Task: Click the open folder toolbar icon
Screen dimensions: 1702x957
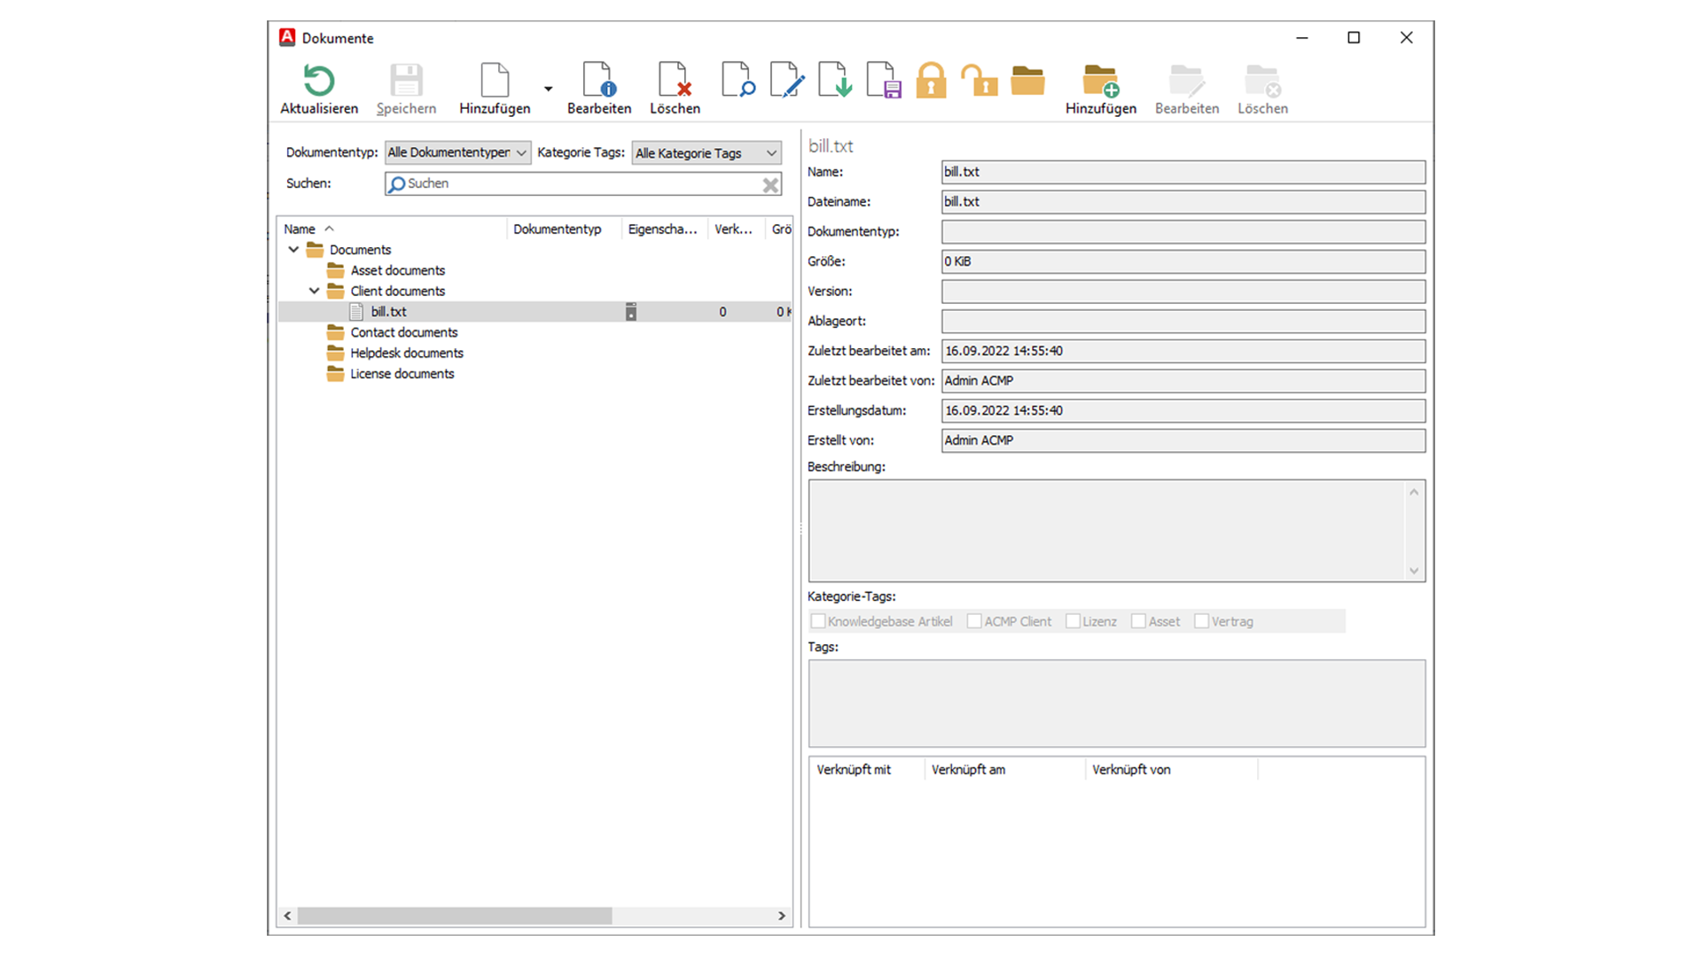Action: click(1027, 81)
